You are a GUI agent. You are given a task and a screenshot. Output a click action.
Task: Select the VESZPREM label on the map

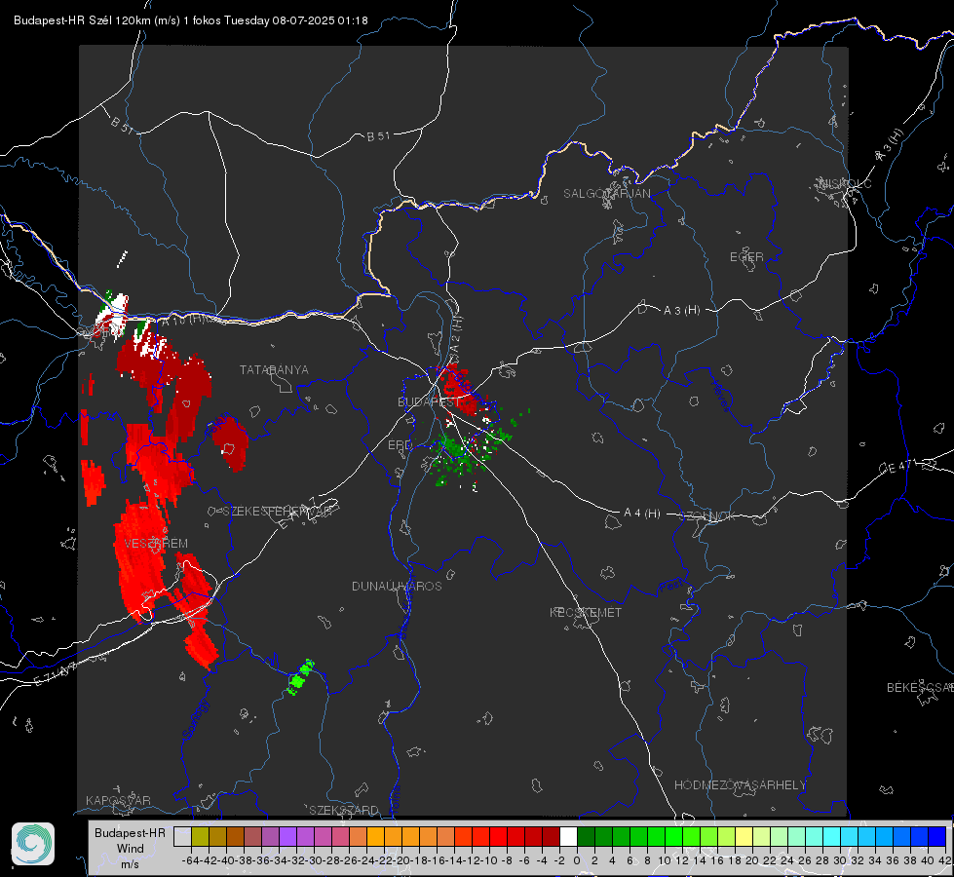click(156, 544)
